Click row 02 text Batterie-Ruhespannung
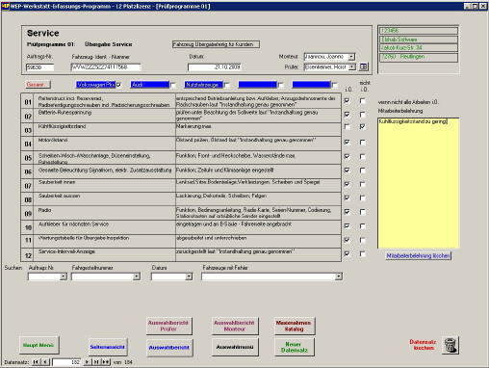This screenshot has height=368, width=489. [x=64, y=113]
